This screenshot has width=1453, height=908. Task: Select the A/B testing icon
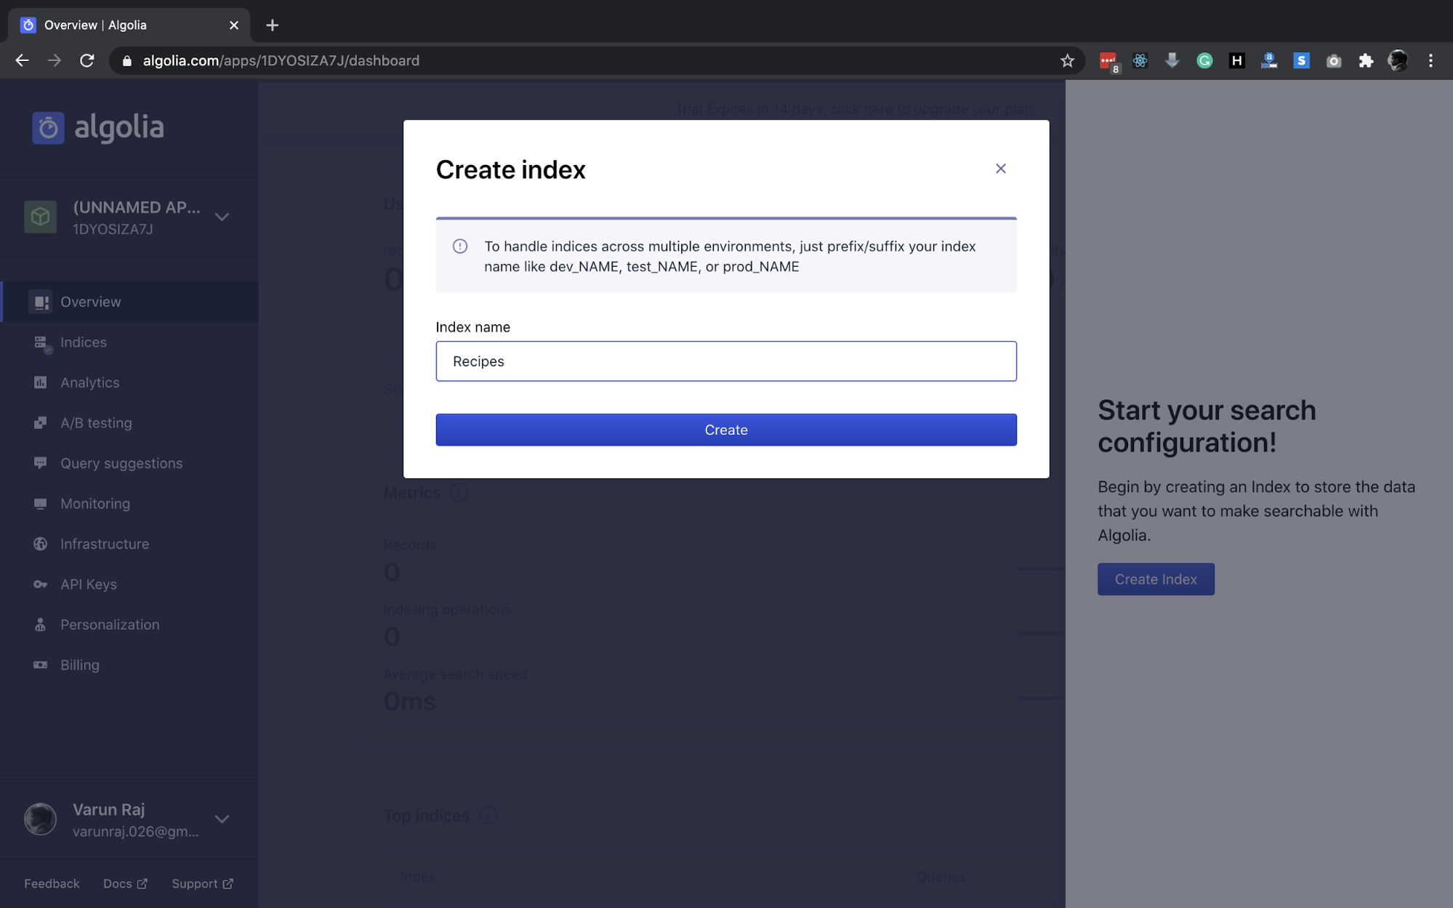click(x=41, y=423)
